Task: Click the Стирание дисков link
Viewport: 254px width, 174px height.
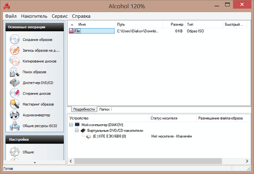Action: [36, 93]
